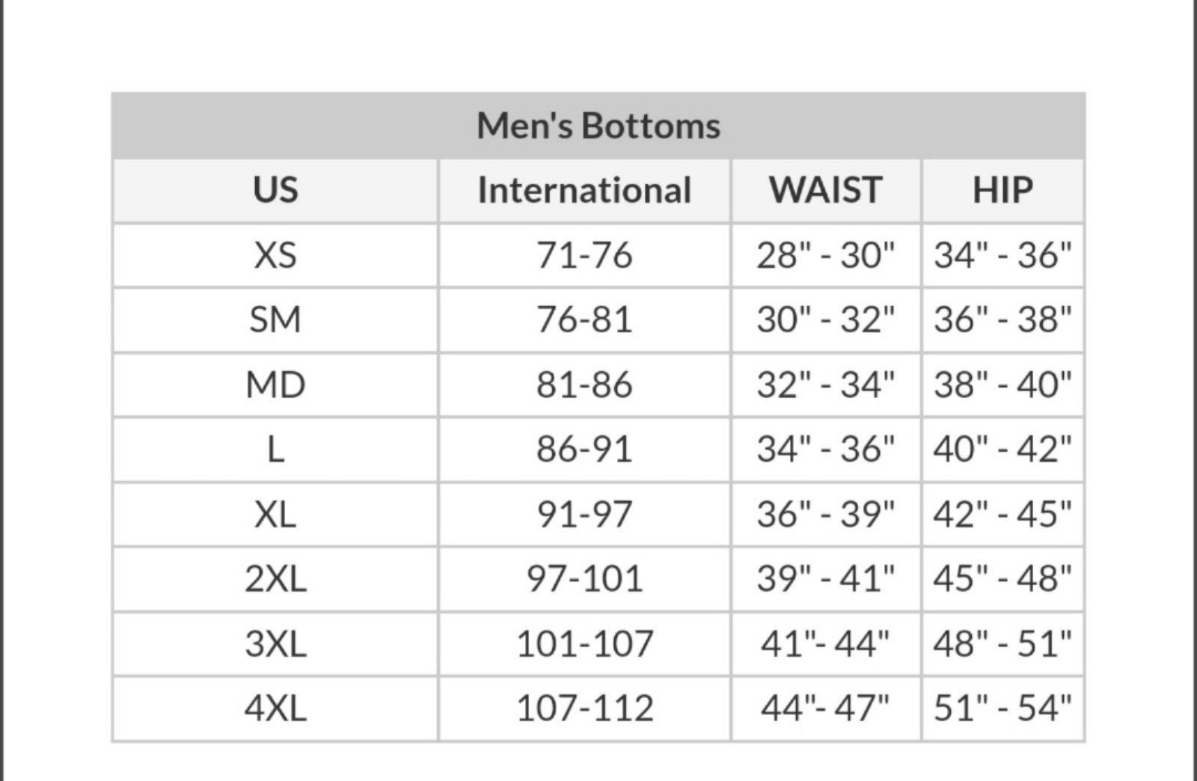
Task: Click the 32" - 34" waist cell
Action: [826, 385]
